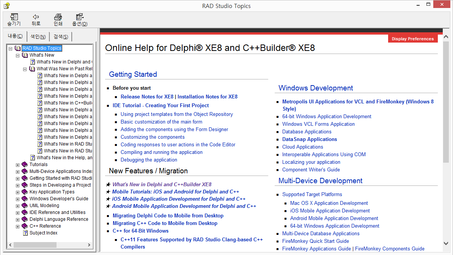Click the Print (인쇄) printer icon

tap(58, 17)
